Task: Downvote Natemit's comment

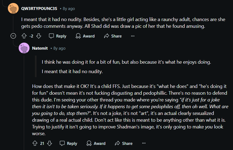Action: [50, 143]
